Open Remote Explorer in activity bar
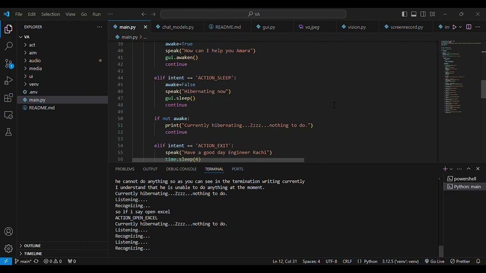Viewport: 486px width, 273px height. click(8, 115)
